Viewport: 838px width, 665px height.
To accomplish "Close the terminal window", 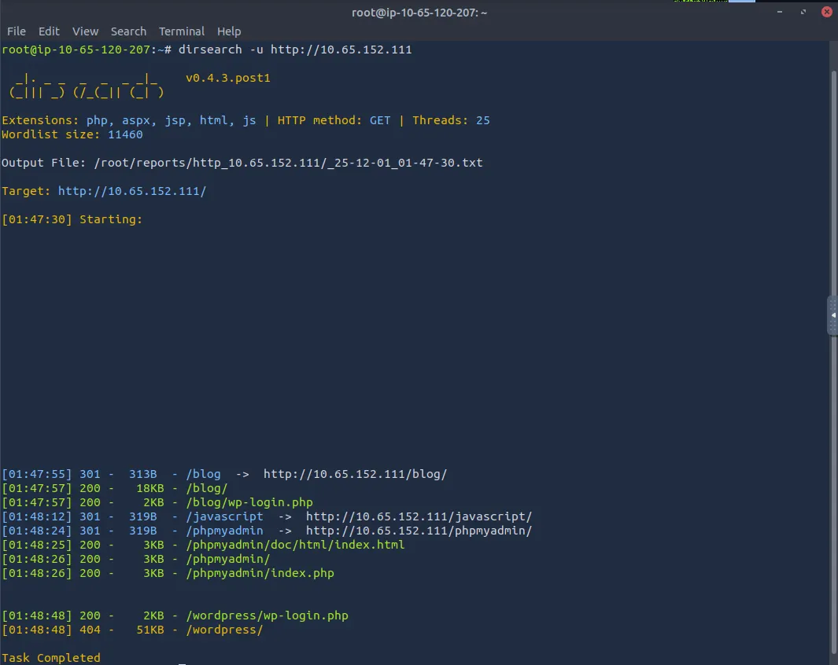I will point(826,12).
